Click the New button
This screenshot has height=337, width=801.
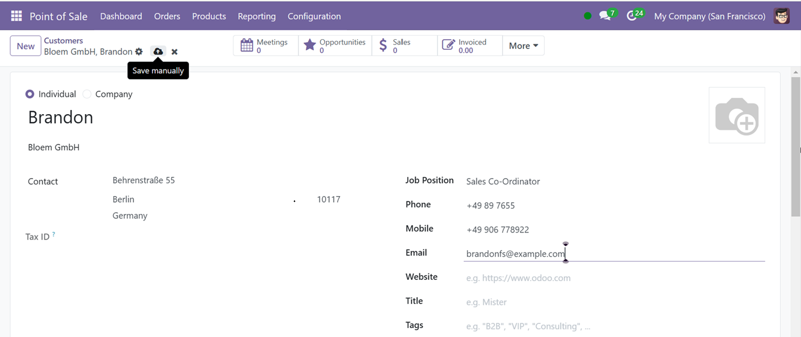(x=26, y=46)
